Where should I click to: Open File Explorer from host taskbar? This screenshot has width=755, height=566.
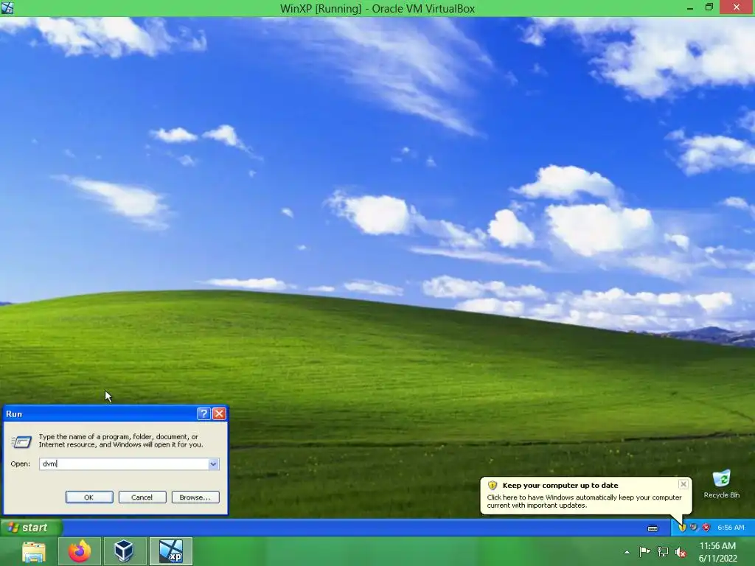(x=34, y=551)
